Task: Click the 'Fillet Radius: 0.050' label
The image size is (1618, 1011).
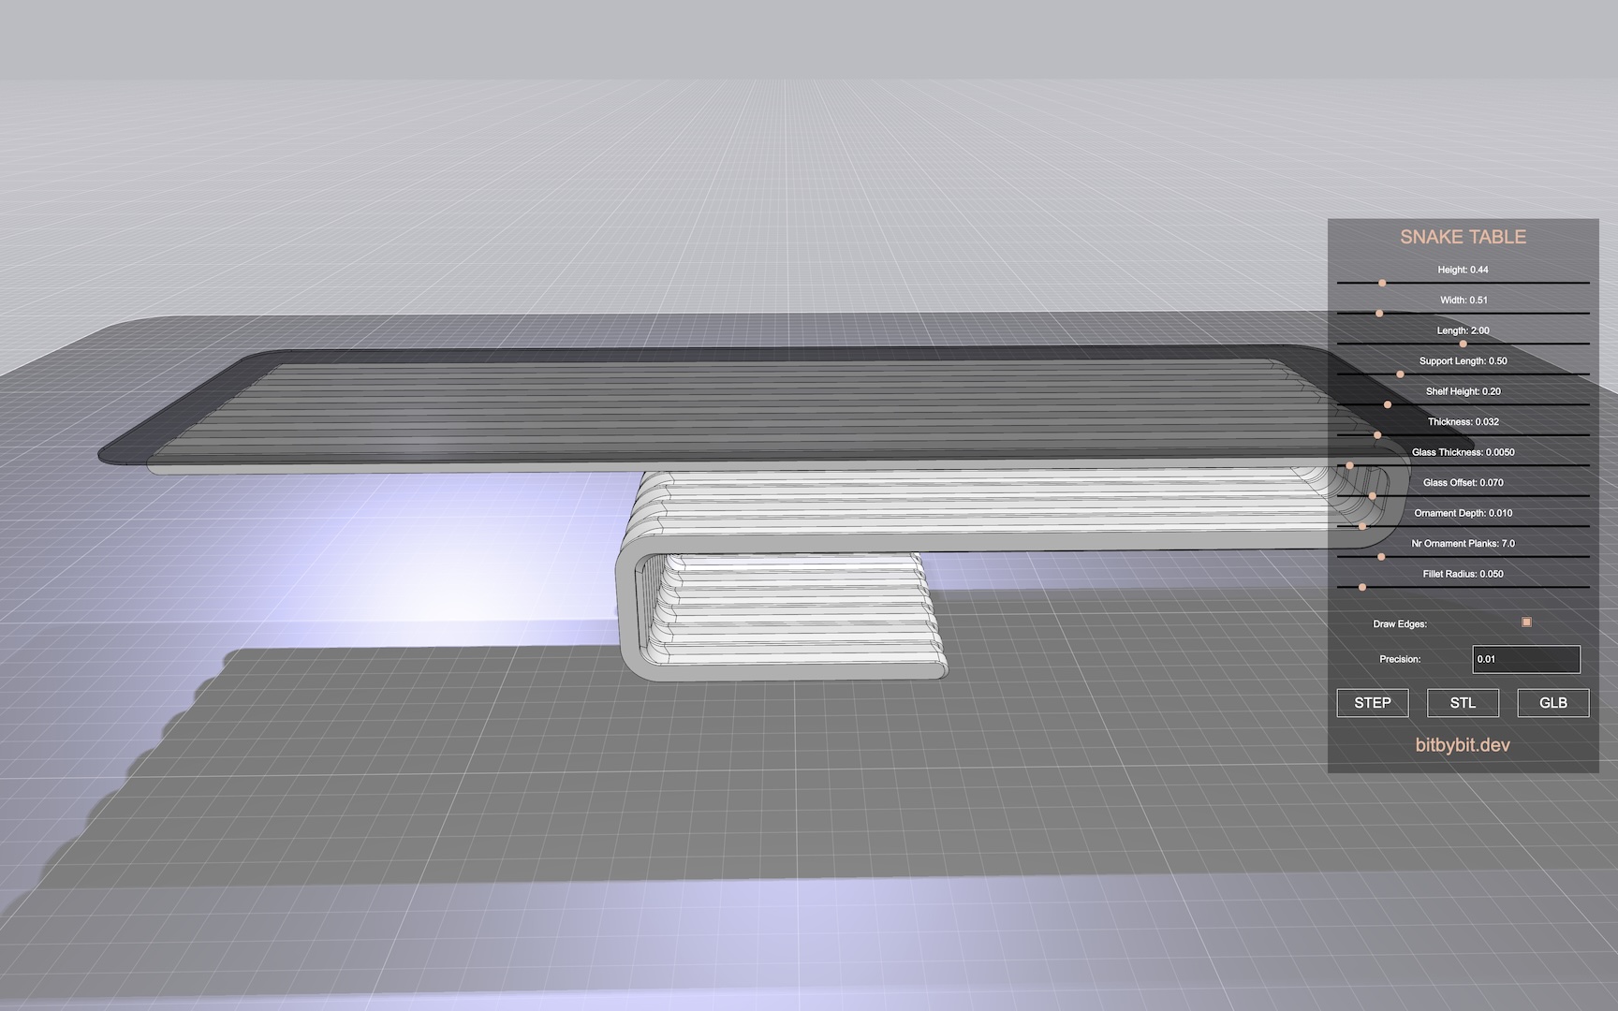Action: [x=1463, y=574]
